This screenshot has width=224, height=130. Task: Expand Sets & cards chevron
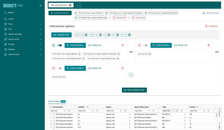tap(41, 39)
